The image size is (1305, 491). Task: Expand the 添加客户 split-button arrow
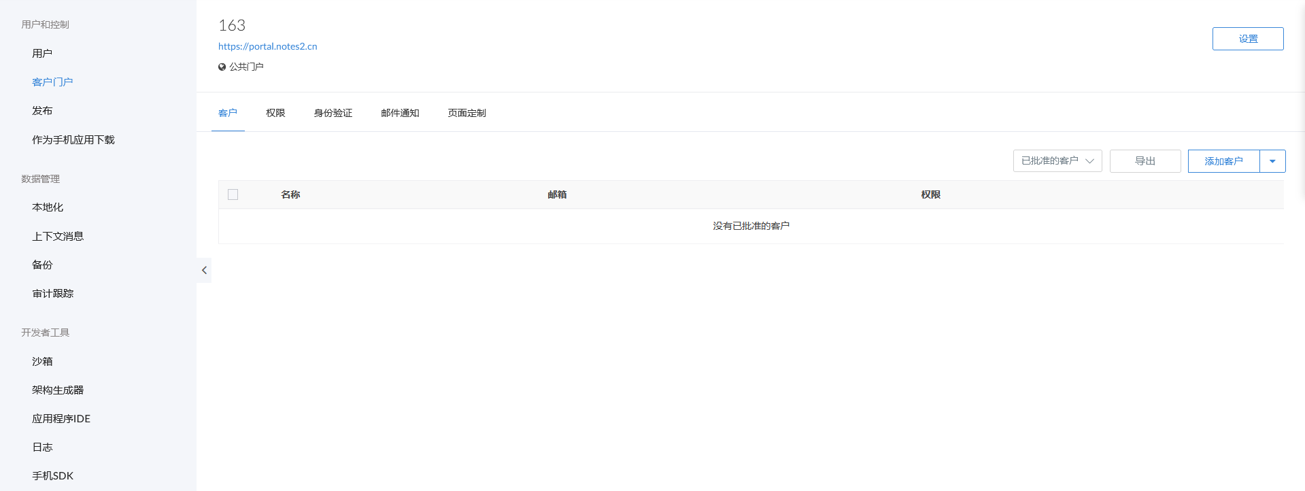[1272, 161]
